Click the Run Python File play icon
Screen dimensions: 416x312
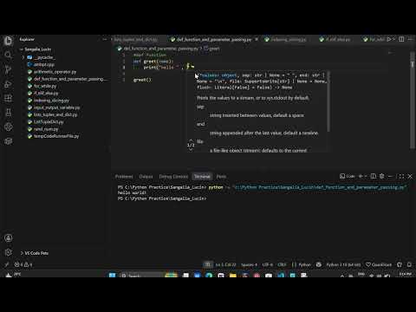[x=389, y=39]
